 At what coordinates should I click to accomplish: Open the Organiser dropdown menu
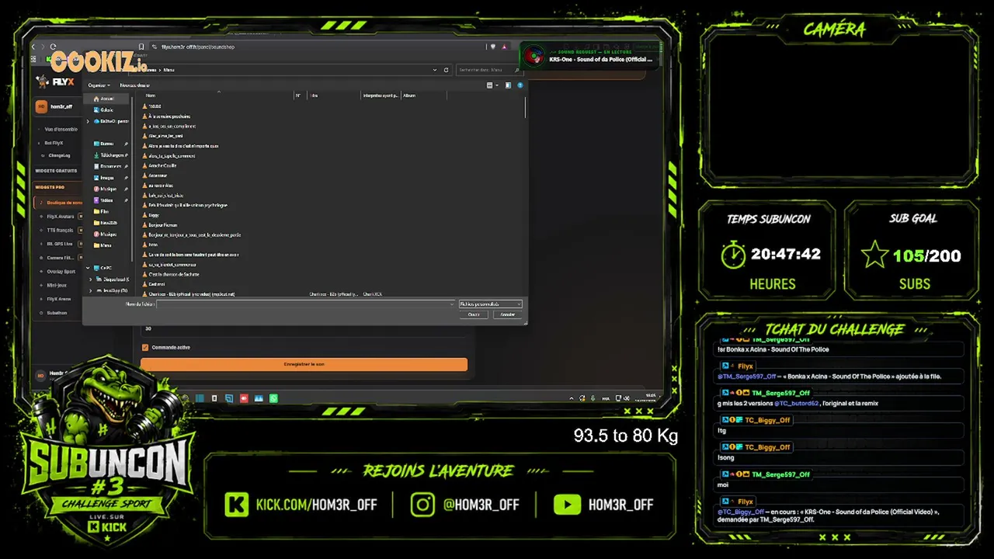99,85
